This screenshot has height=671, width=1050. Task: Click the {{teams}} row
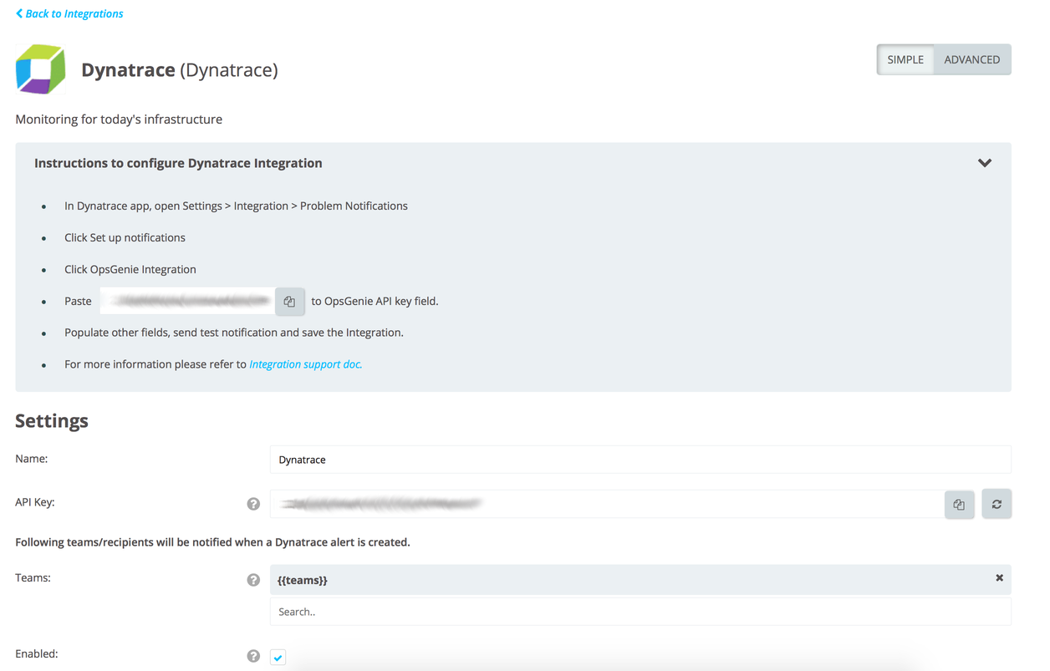[640, 579]
